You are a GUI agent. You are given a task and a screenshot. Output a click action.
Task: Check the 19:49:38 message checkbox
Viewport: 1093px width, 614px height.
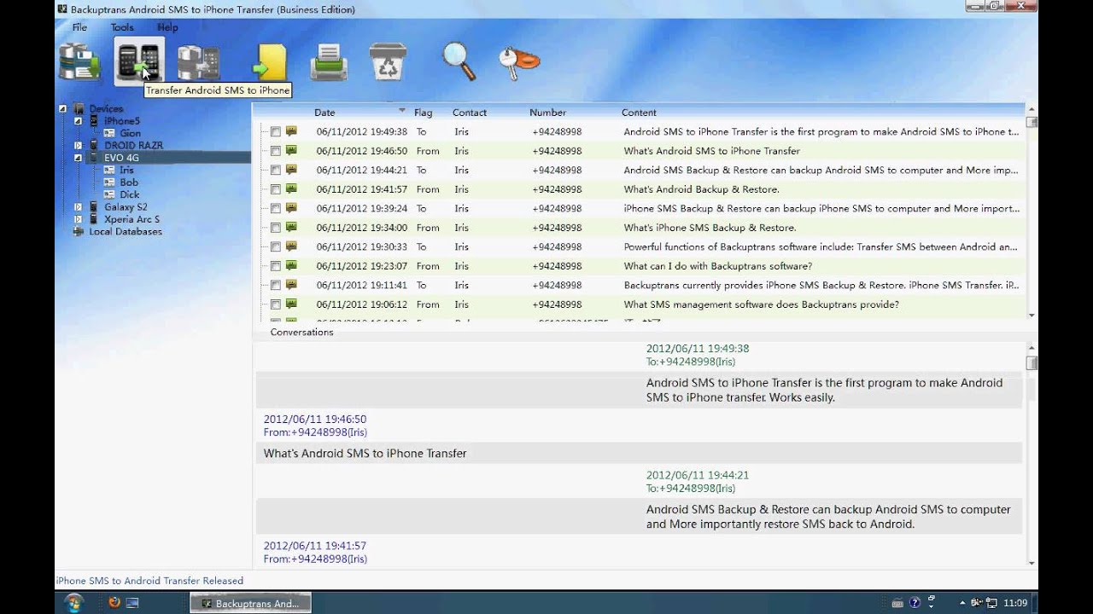[276, 132]
